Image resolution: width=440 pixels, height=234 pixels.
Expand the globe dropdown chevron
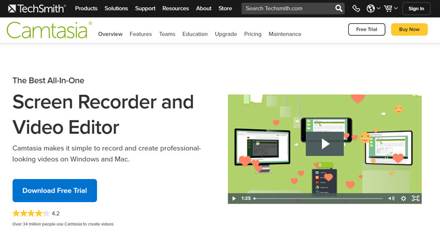pyautogui.click(x=378, y=8)
